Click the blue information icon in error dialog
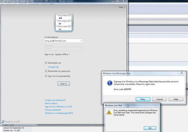Screen dimensions: 188x132 click(110, 83)
